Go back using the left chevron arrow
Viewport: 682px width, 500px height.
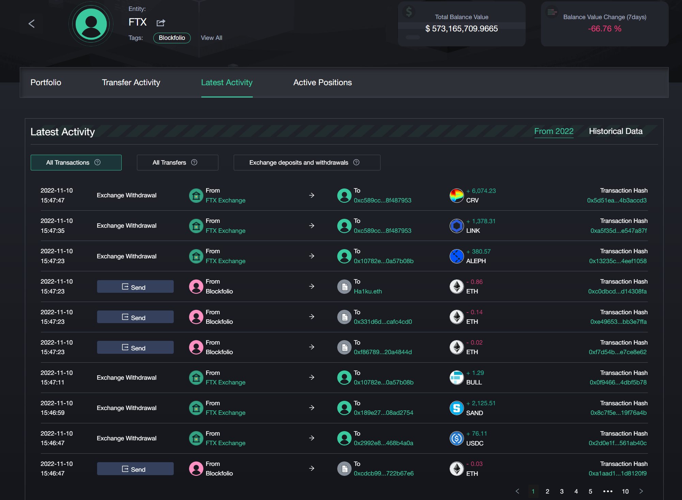point(32,24)
